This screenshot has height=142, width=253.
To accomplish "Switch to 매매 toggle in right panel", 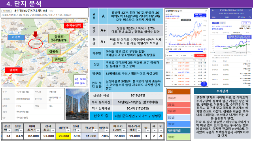I will [x=215, y=23].
